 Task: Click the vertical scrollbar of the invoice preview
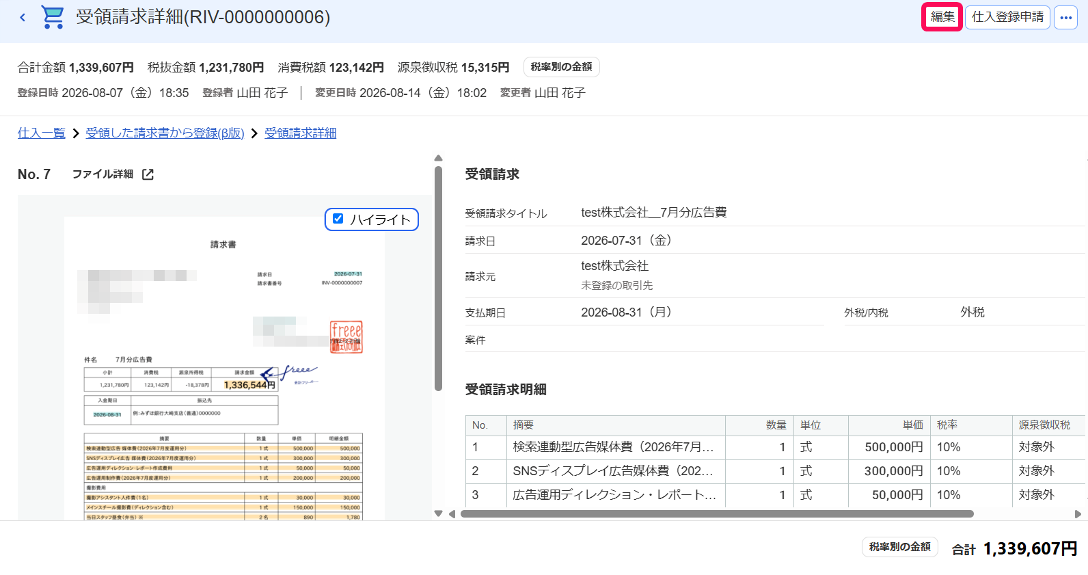[439, 278]
